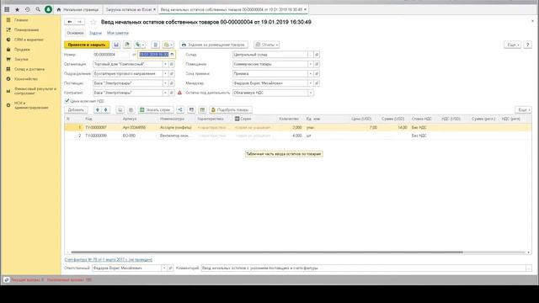The width and height of the screenshot is (539, 303).
Task: Open the History clock icon
Action: click(28, 9)
